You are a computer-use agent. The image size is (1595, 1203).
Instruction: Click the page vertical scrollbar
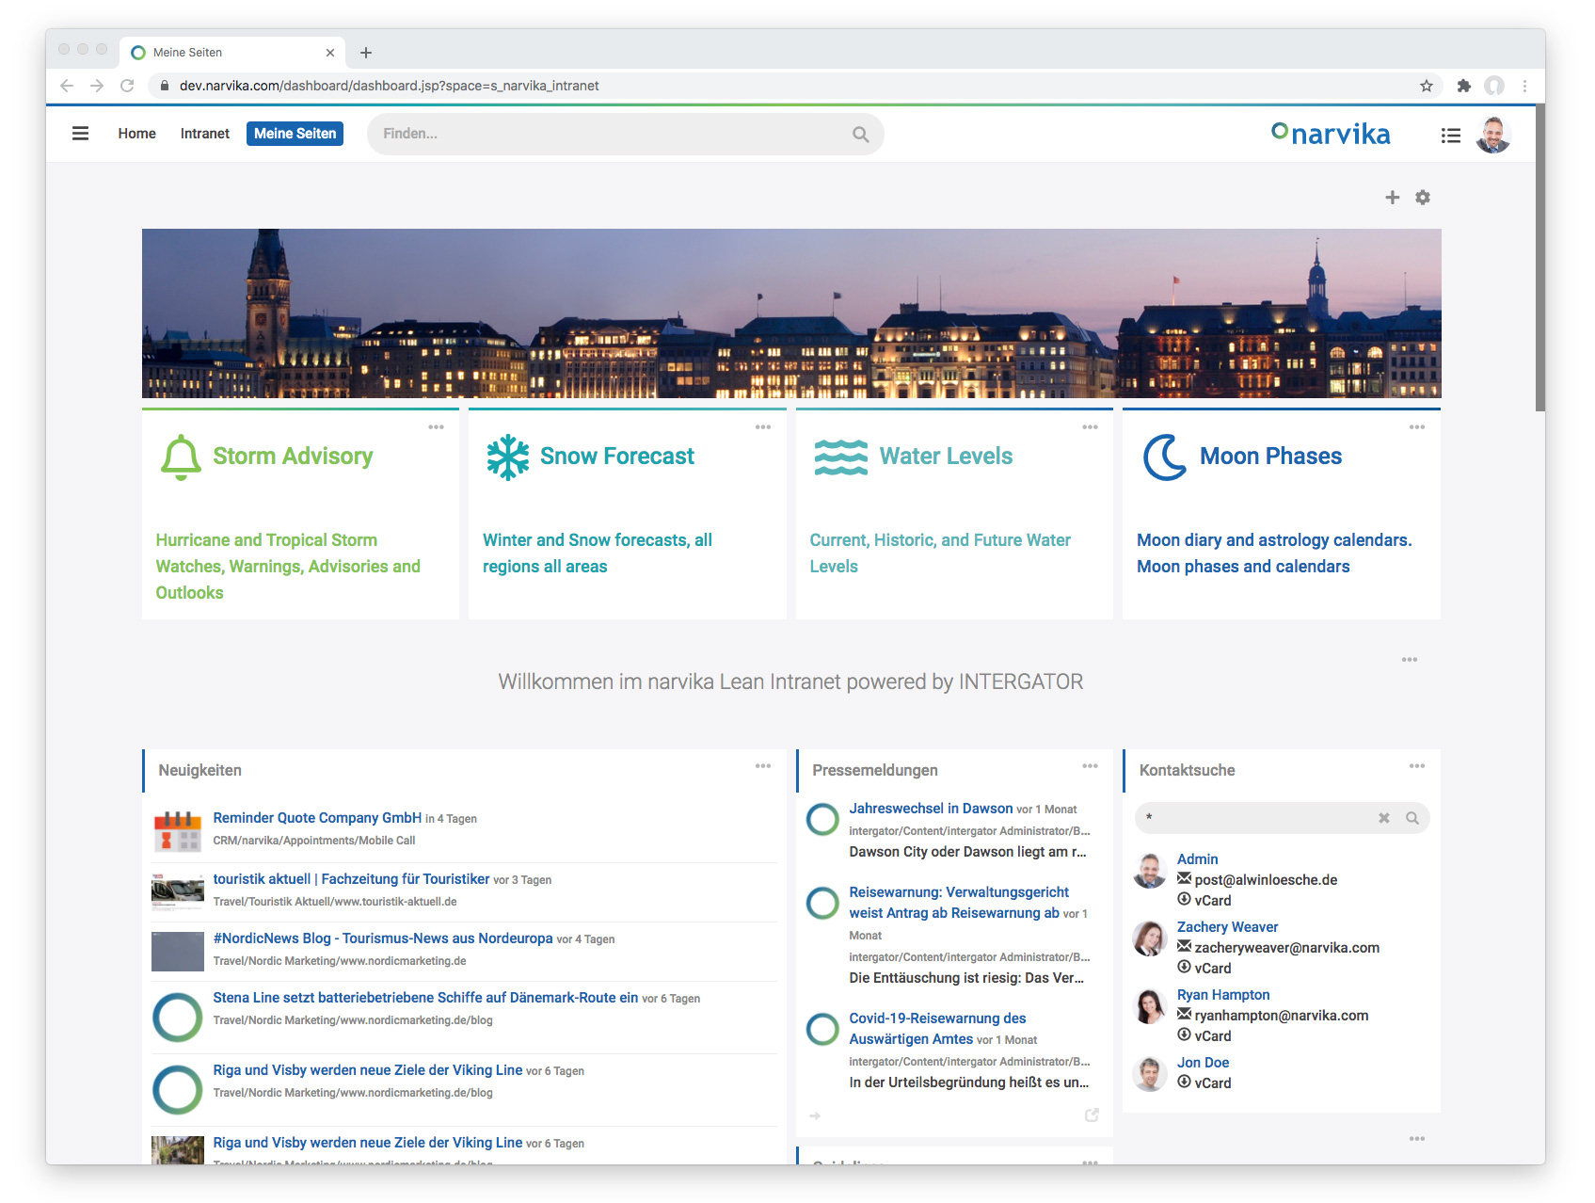point(1539,259)
